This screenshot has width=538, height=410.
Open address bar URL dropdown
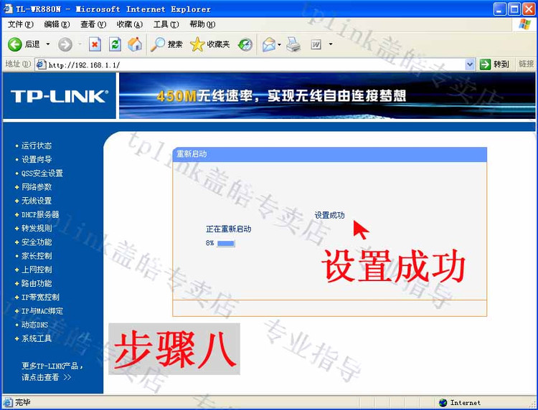(x=470, y=64)
